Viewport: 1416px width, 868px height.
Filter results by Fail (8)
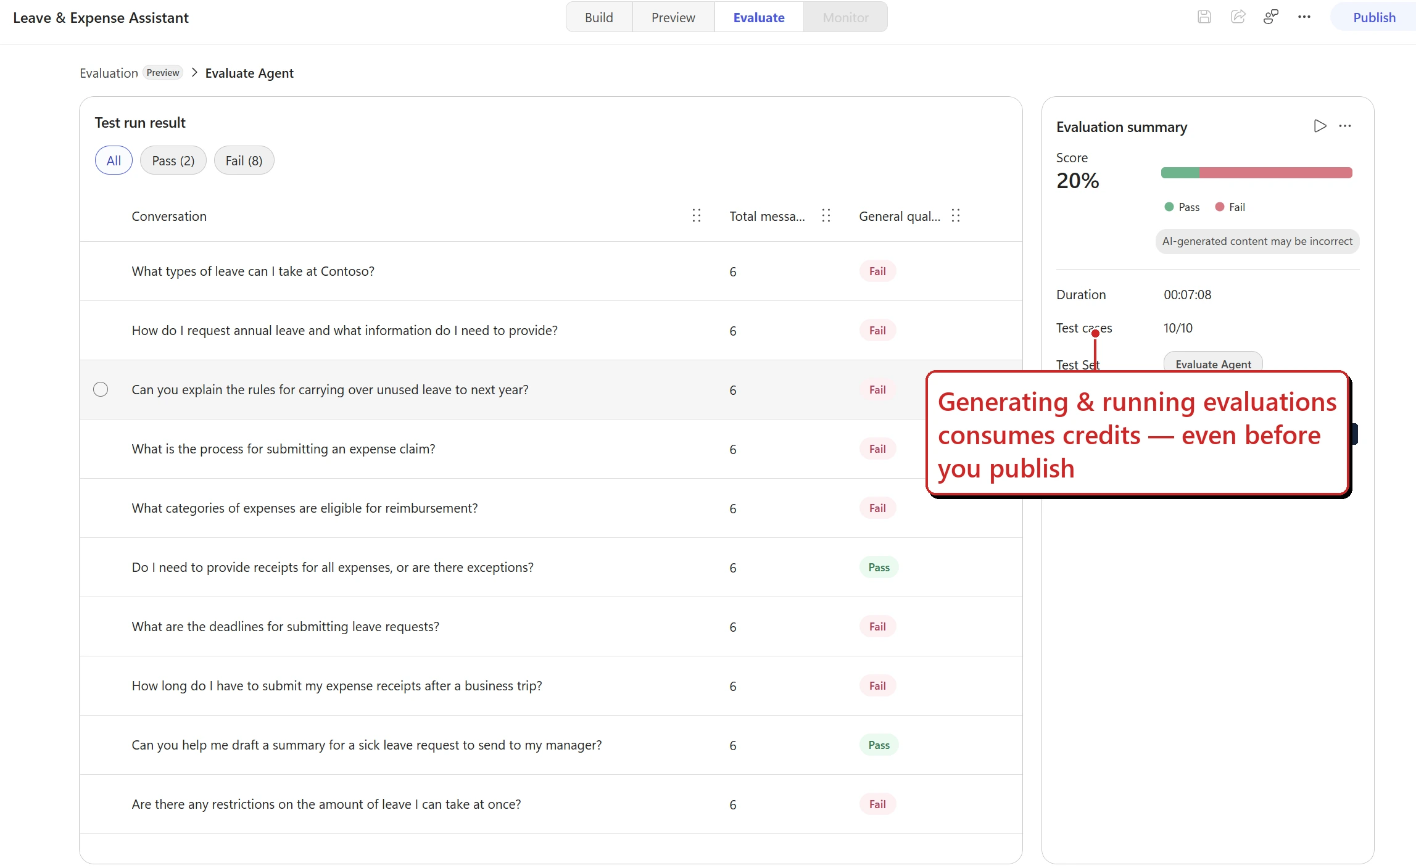coord(244,160)
